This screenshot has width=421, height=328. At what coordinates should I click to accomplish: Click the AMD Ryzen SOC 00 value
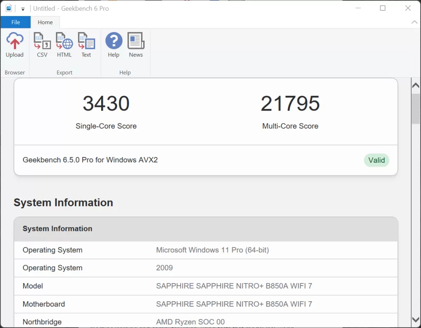(190, 322)
